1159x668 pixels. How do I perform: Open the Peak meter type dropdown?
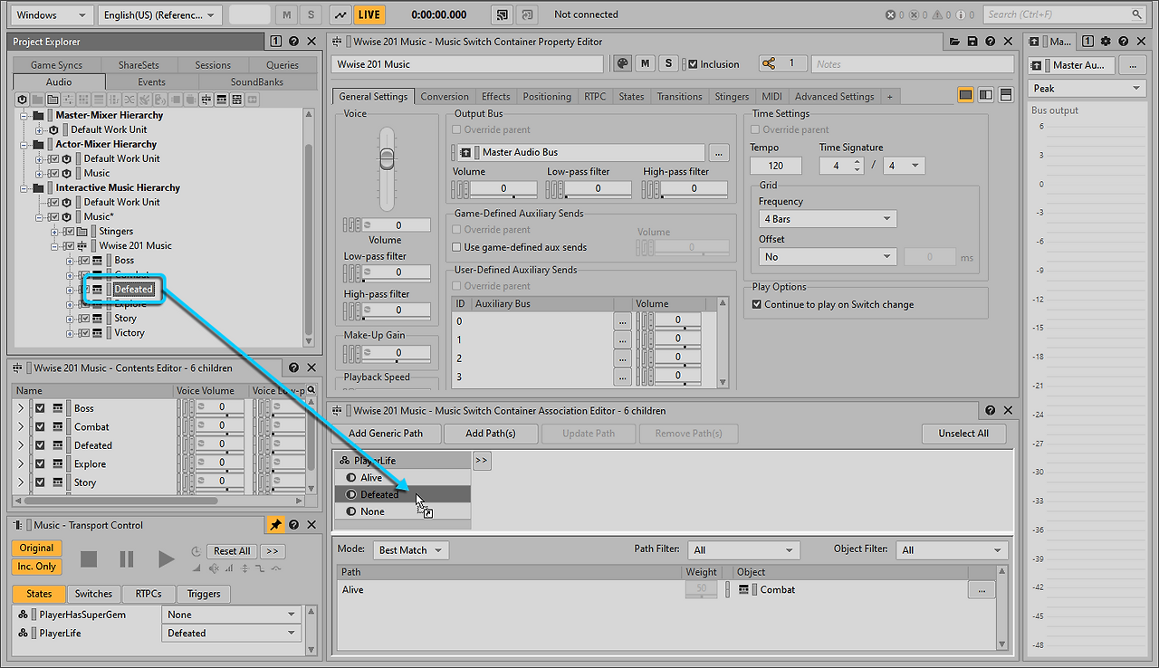click(x=1088, y=89)
